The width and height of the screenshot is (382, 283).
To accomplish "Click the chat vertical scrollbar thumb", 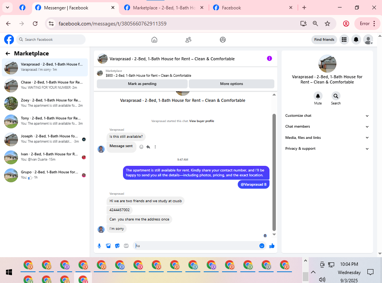I will [274, 172].
